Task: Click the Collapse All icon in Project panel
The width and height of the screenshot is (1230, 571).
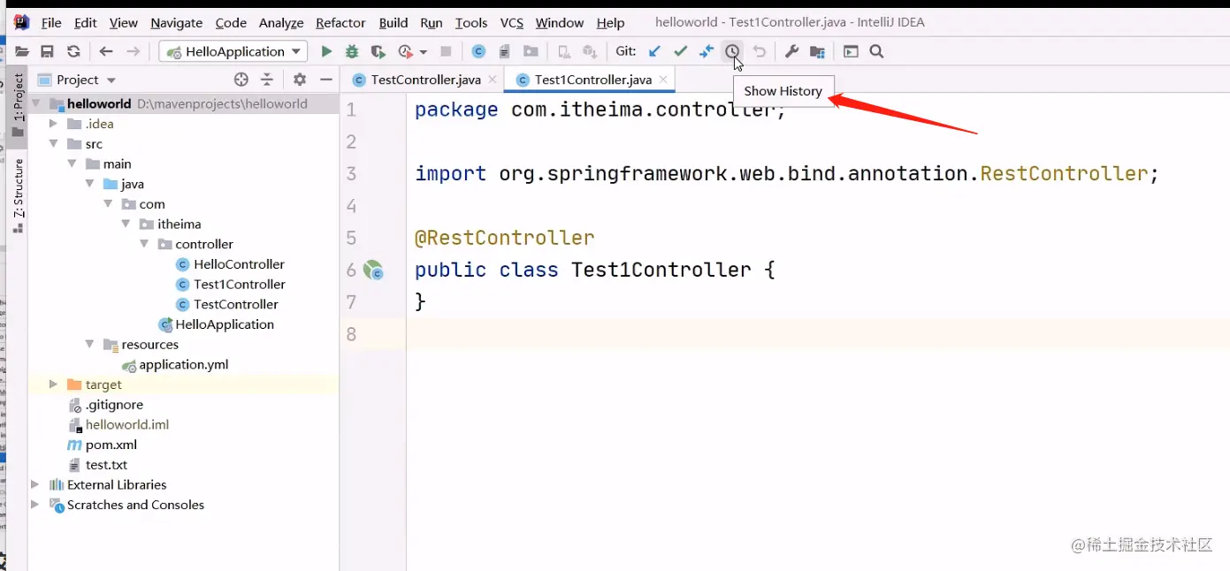Action: point(266,80)
